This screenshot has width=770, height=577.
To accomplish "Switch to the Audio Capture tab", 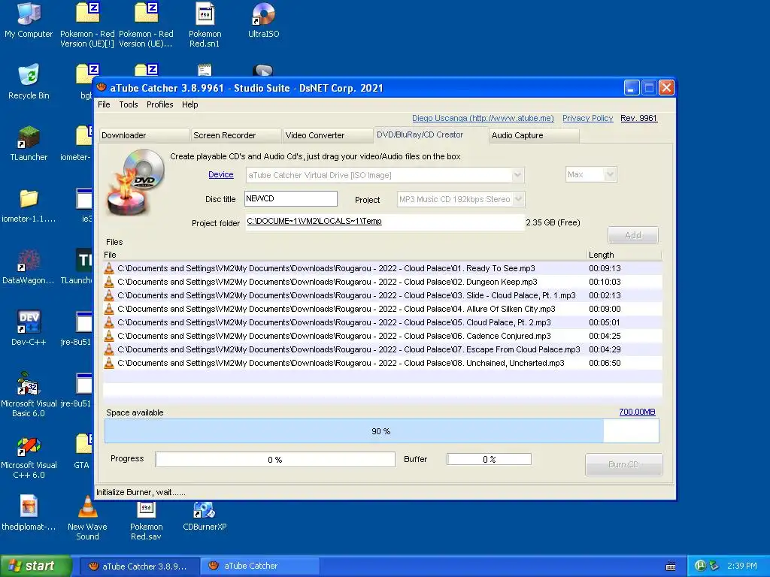I will [534, 135].
